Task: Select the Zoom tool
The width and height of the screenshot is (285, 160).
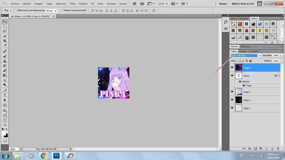Action: click(x=5, y=125)
